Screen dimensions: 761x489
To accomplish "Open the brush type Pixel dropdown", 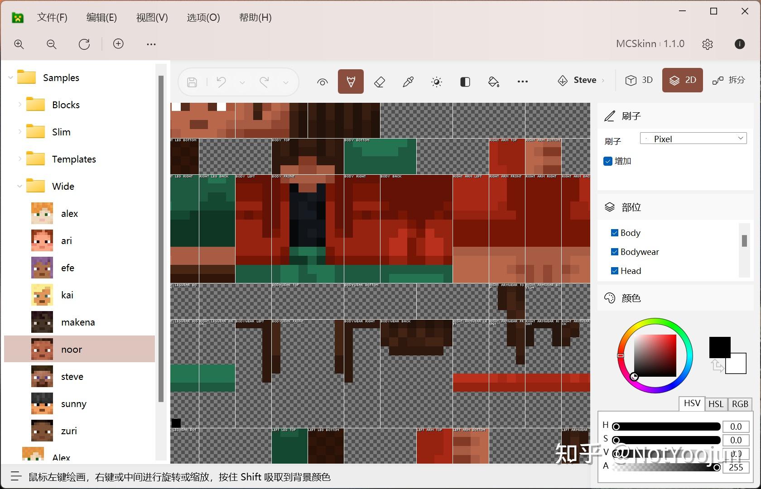I will click(693, 139).
